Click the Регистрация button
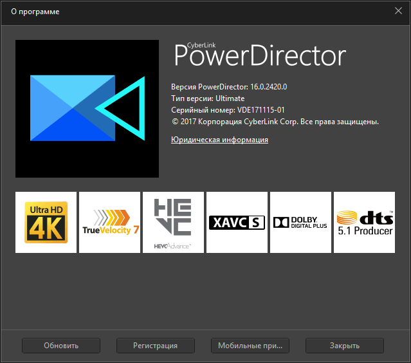This screenshot has width=411, height=363. click(155, 346)
